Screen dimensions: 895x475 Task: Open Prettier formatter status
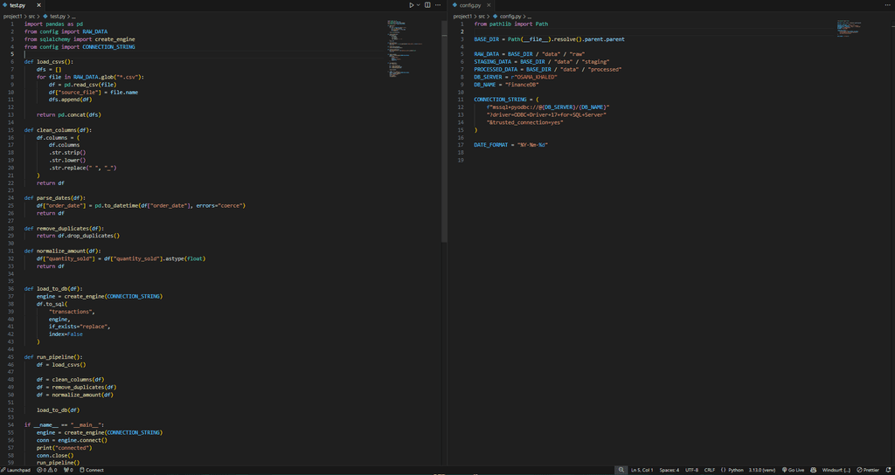pos(868,470)
